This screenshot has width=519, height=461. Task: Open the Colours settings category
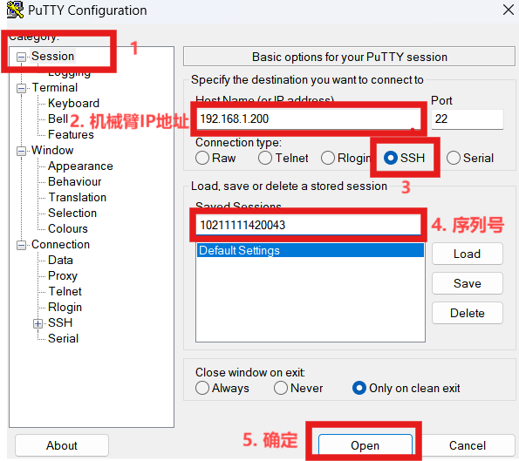pos(68,229)
